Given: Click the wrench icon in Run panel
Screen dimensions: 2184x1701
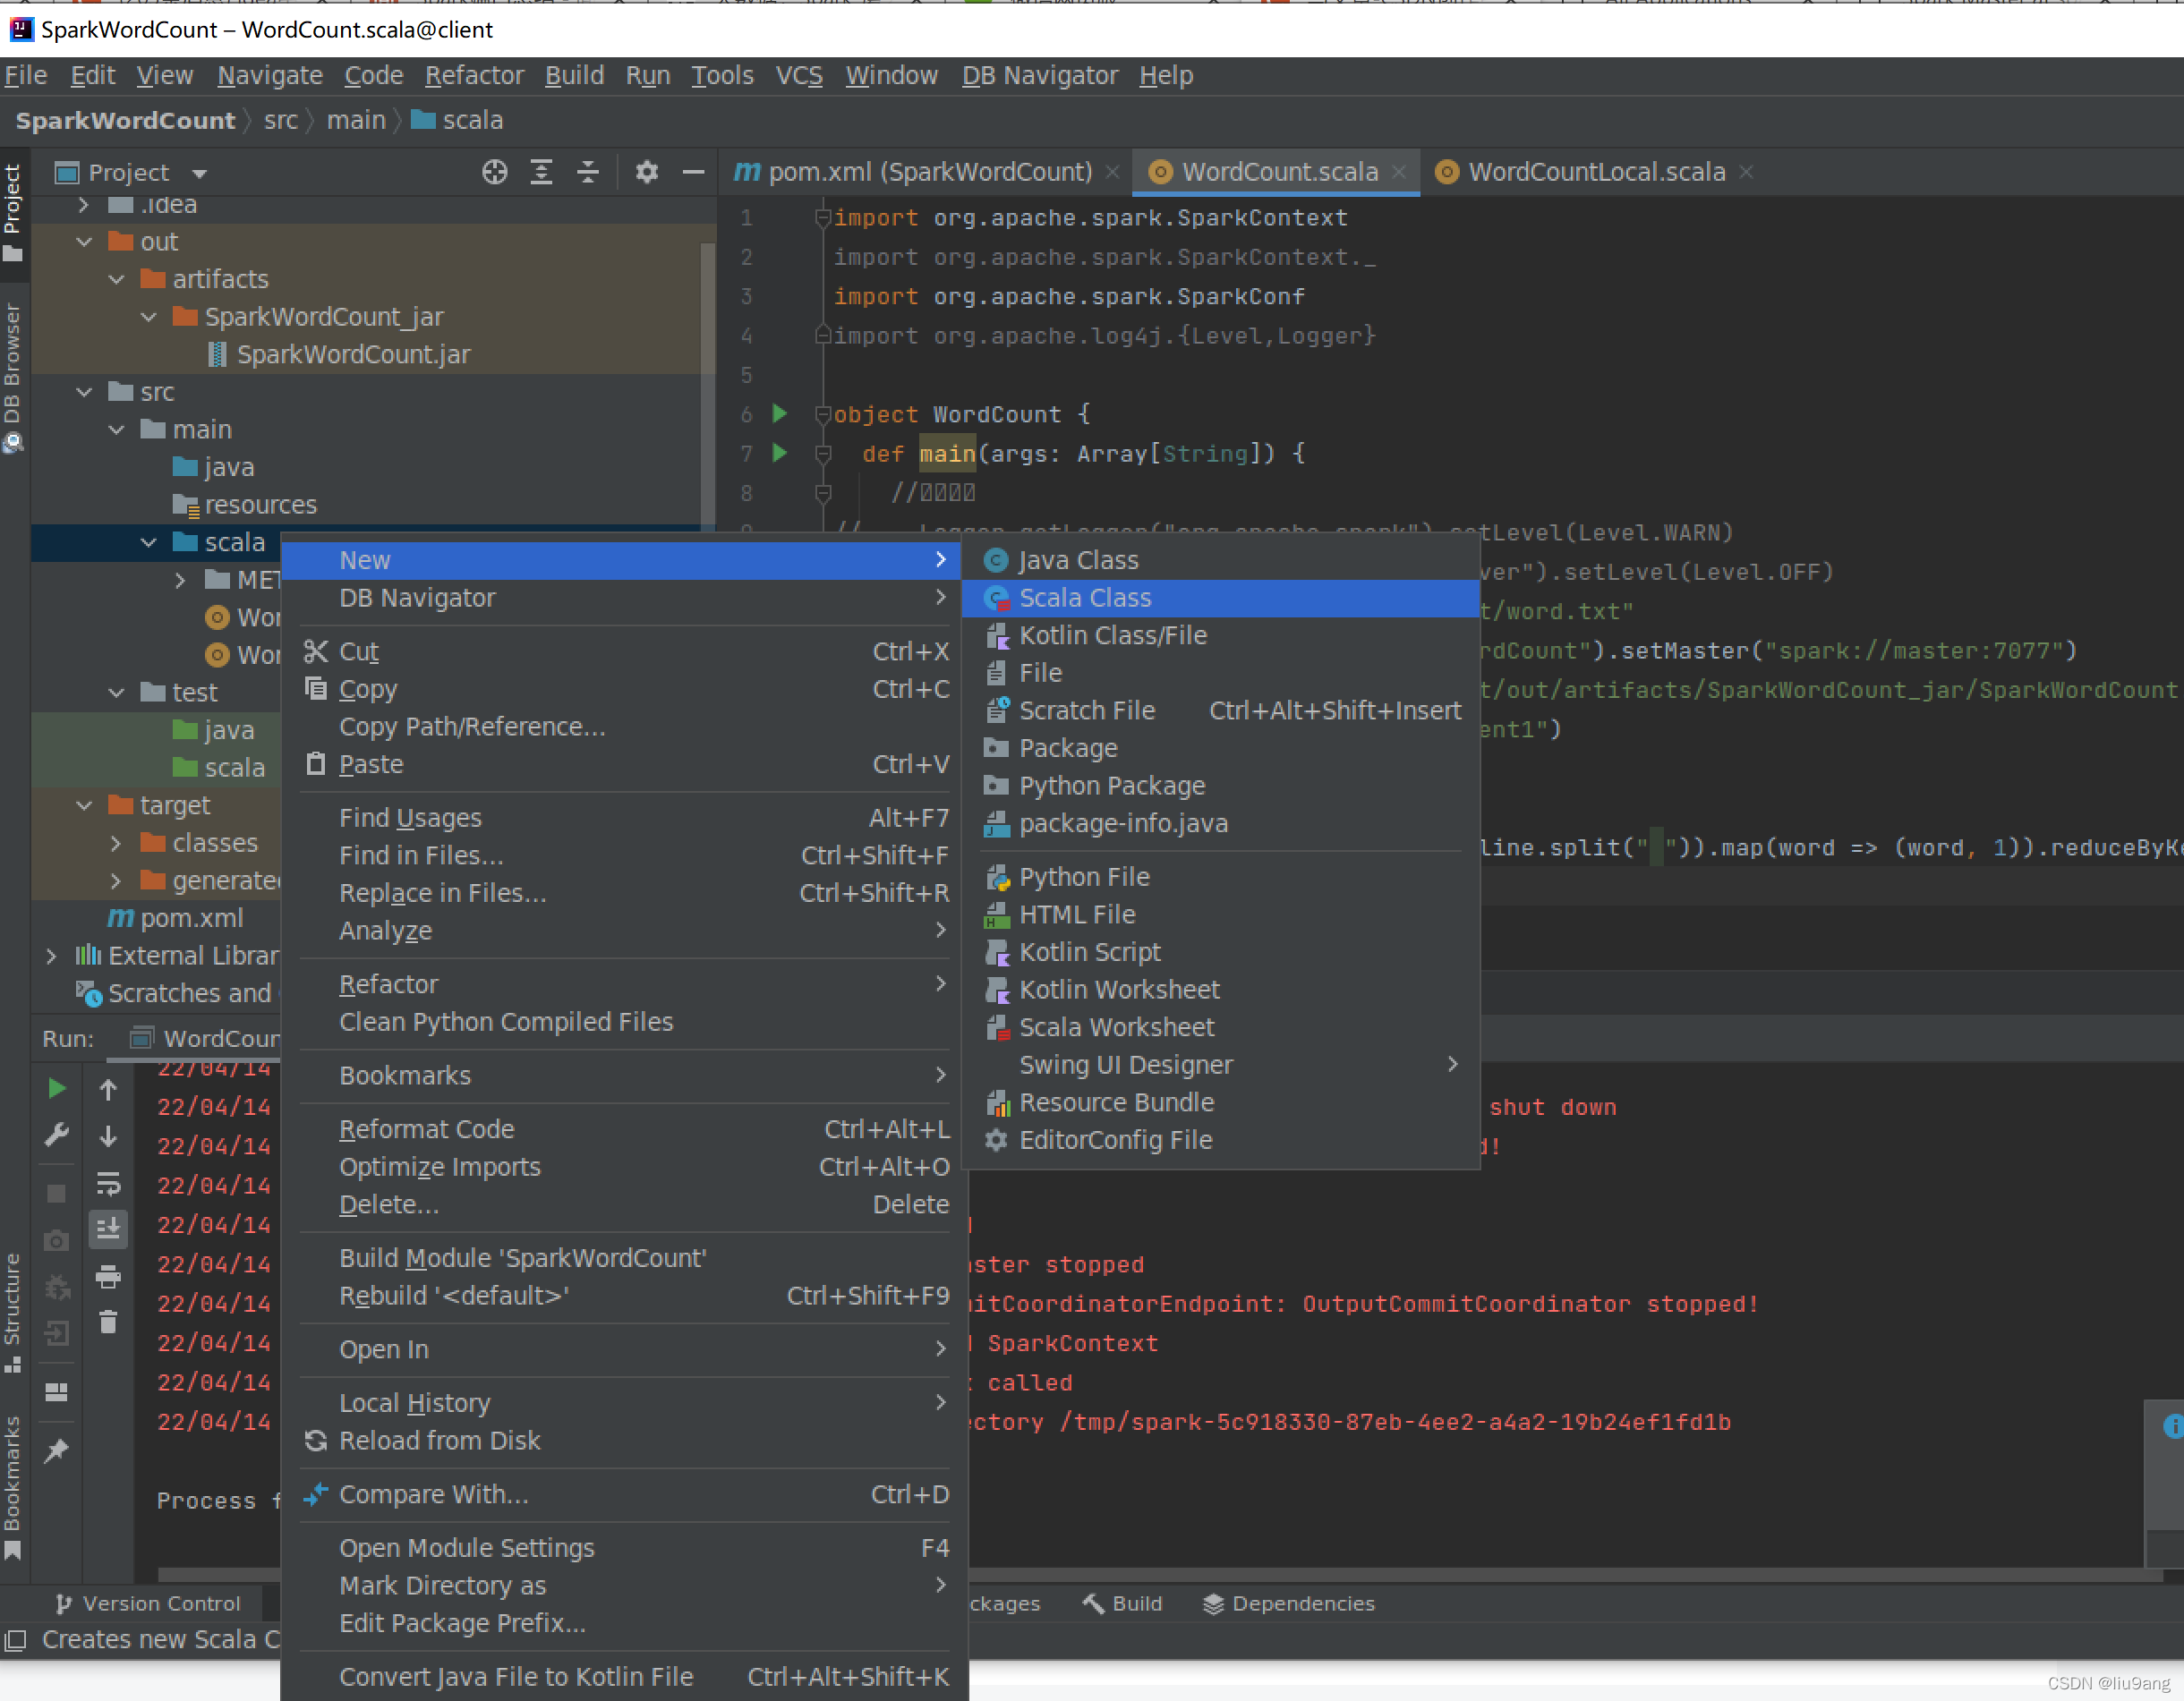Looking at the screenshot, I should [x=57, y=1135].
